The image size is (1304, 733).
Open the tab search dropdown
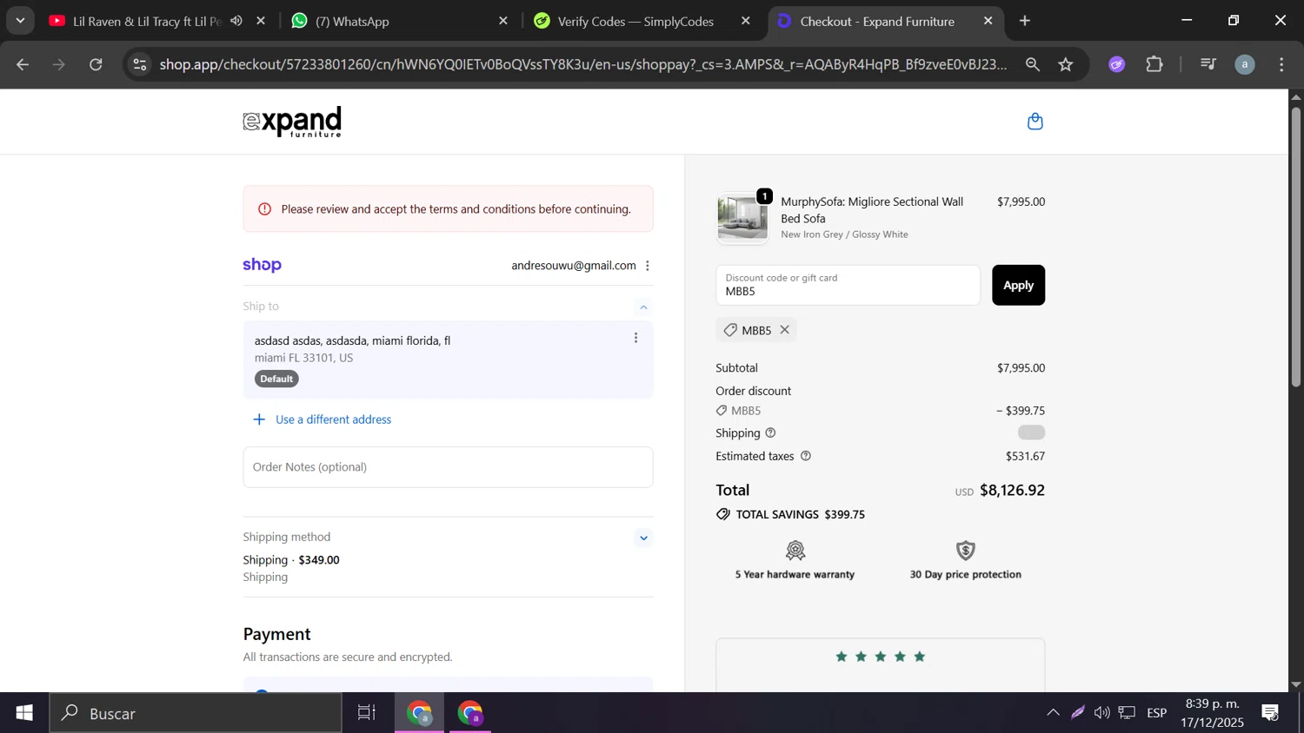coord(20,20)
